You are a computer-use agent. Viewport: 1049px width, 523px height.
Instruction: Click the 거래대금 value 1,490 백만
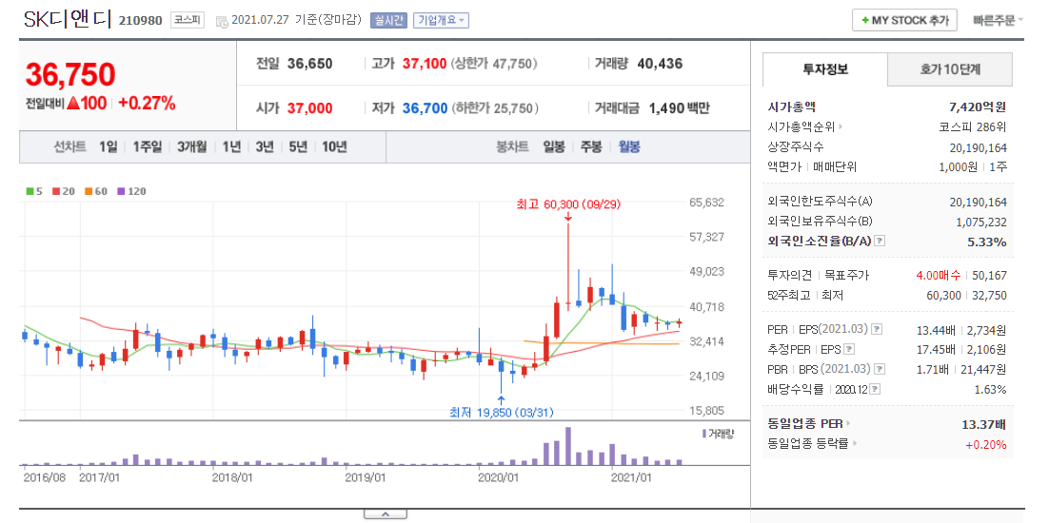coord(680,108)
